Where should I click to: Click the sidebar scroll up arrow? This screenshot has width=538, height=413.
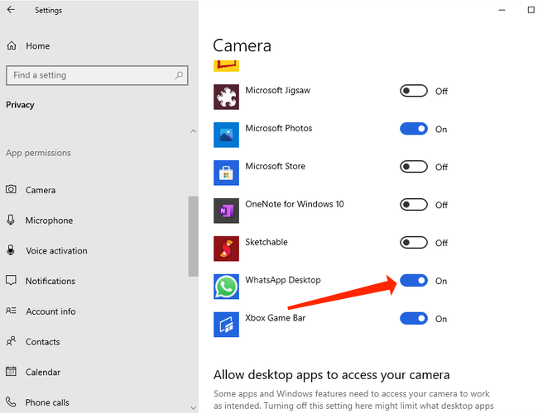point(194,131)
